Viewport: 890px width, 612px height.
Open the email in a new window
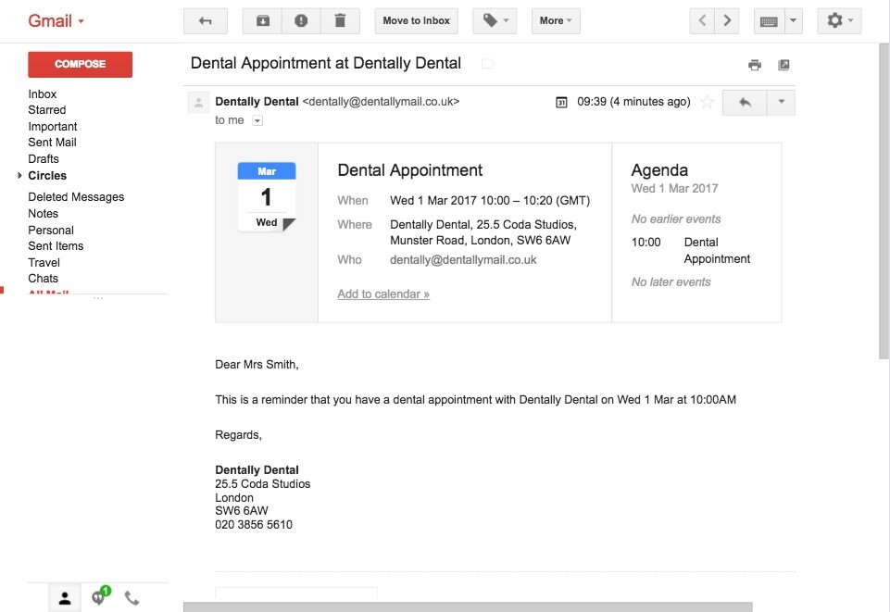tap(784, 65)
